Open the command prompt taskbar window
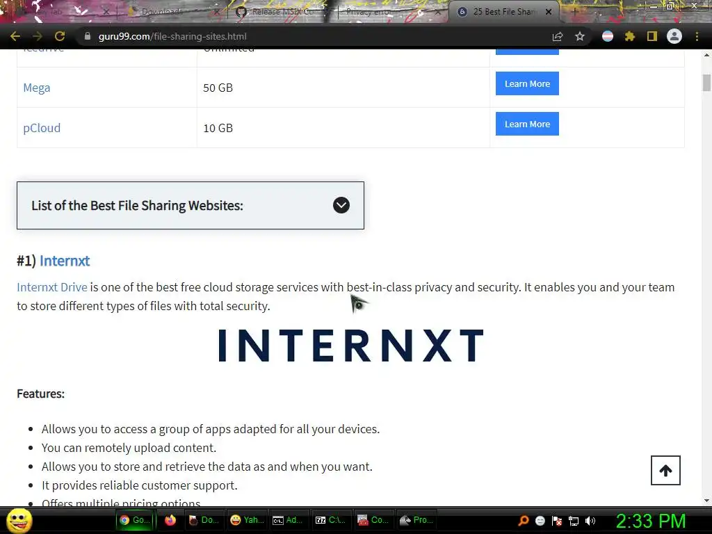This screenshot has width=712, height=534. pyautogui.click(x=288, y=520)
